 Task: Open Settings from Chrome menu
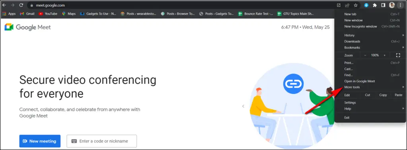370,103
